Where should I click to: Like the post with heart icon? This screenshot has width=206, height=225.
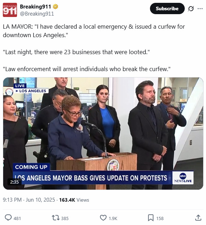(x=103, y=218)
